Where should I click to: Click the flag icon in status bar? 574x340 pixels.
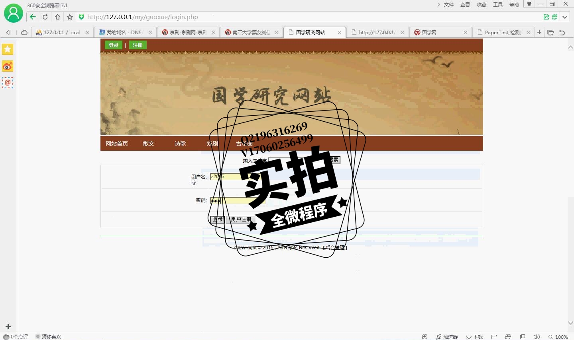pyautogui.click(x=494, y=337)
